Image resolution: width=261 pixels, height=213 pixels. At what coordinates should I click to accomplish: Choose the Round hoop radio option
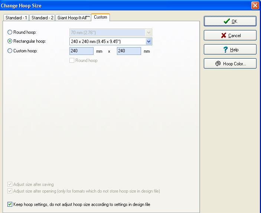[x=10, y=32]
